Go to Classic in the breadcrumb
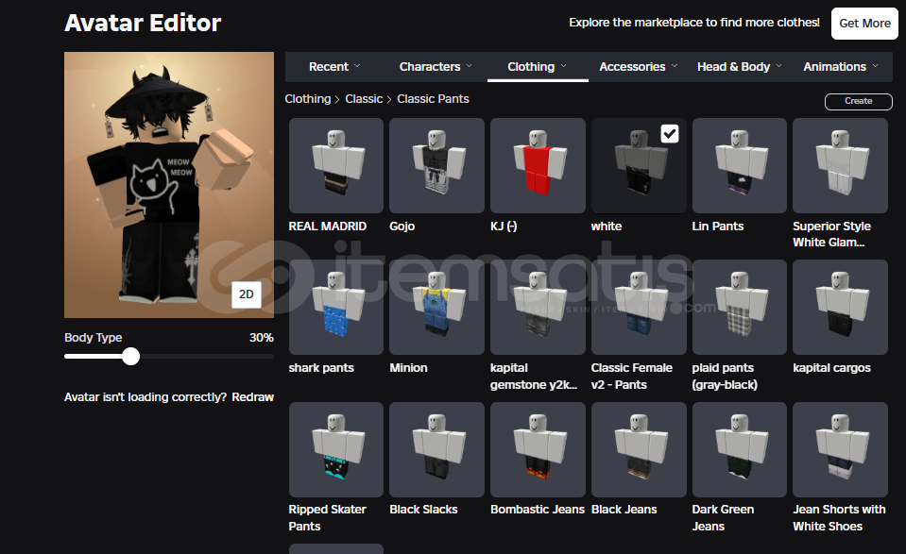906x554 pixels. click(364, 99)
